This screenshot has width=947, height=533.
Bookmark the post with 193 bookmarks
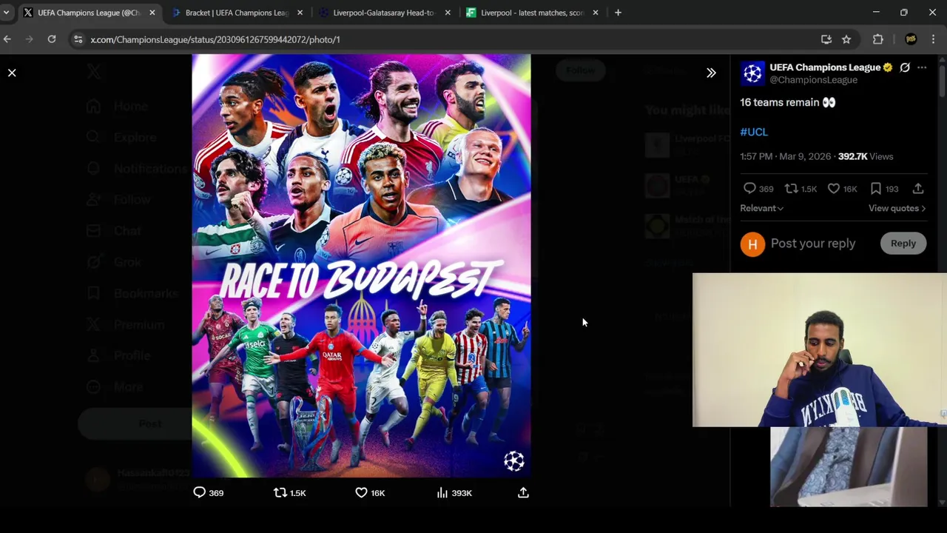coord(876,189)
